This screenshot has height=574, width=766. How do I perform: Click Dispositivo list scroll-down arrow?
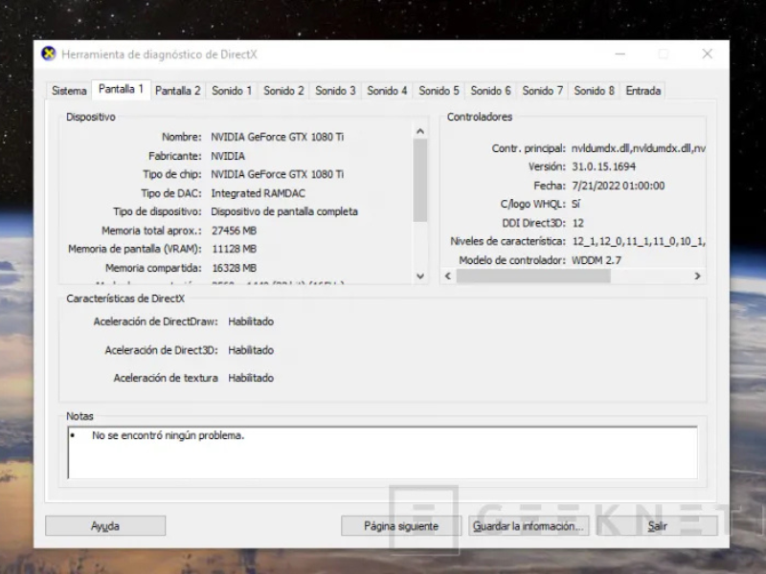tap(420, 276)
